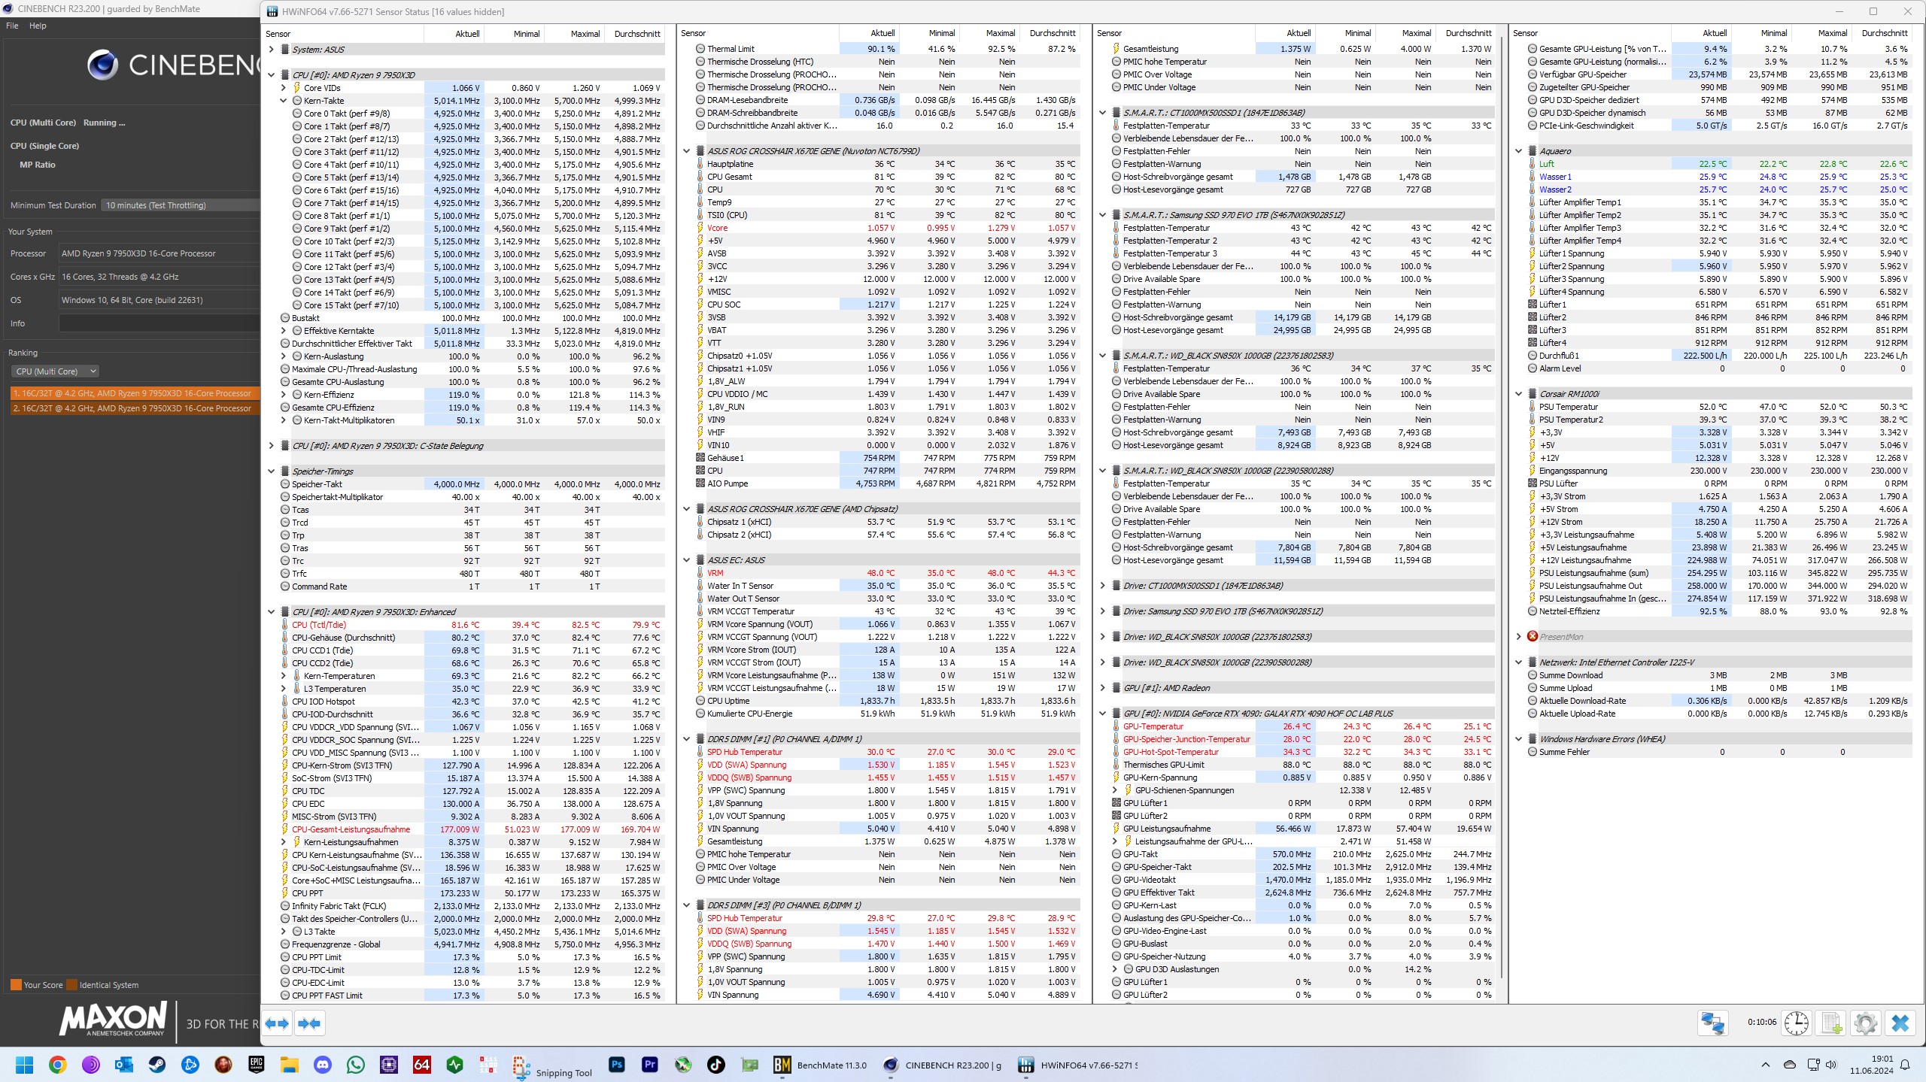Open the CPU (Multi Core) ranking dropdown
The width and height of the screenshot is (1926, 1082).
(56, 371)
